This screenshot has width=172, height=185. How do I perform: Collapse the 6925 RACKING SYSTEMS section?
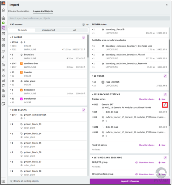(x=165, y=94)
